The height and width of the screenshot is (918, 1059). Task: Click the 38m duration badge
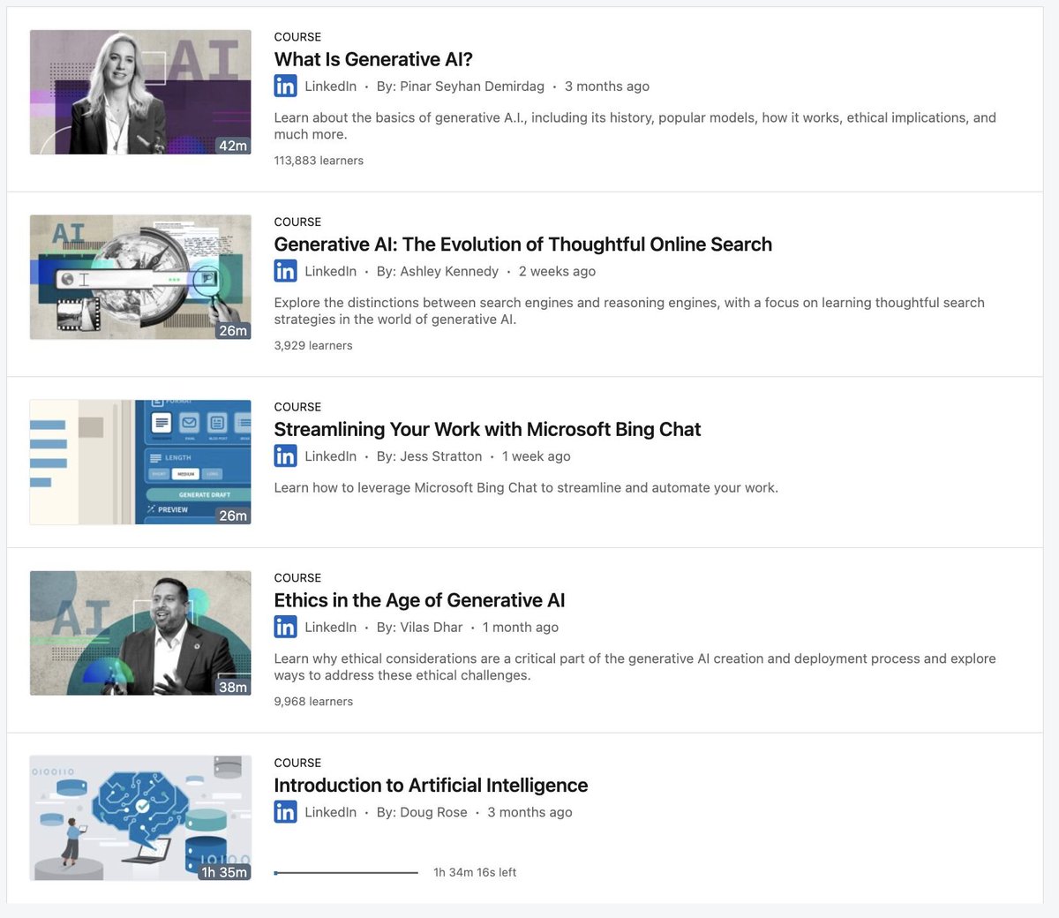point(233,687)
